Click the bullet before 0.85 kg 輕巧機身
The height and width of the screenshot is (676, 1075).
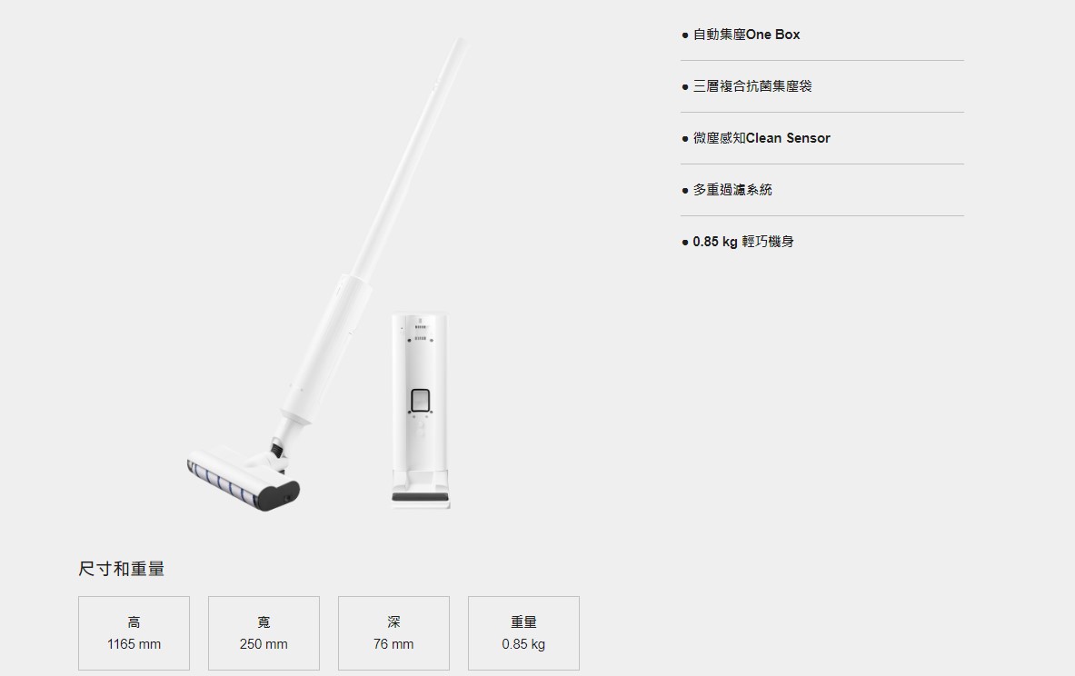[x=685, y=242]
